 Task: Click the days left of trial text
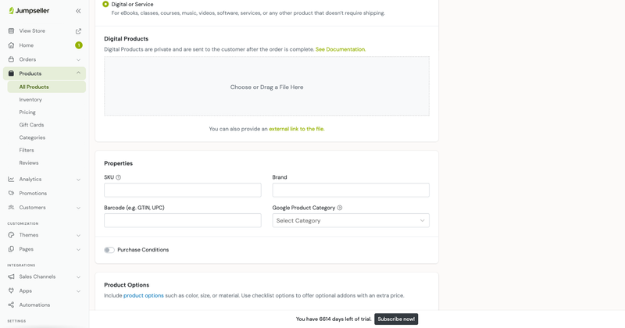point(334,319)
